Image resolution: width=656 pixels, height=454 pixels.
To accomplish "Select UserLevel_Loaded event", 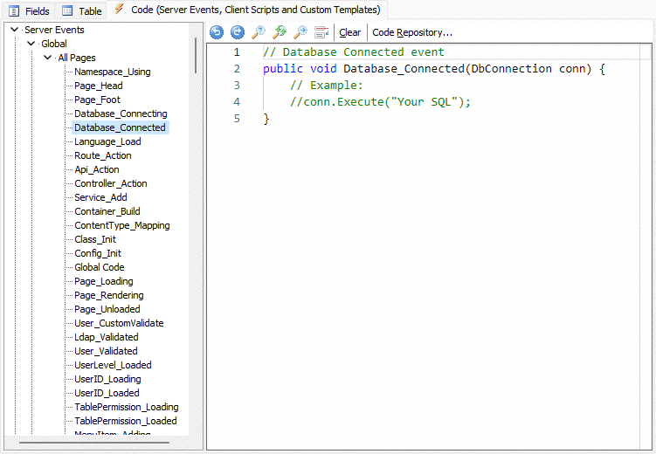I will point(113,365).
